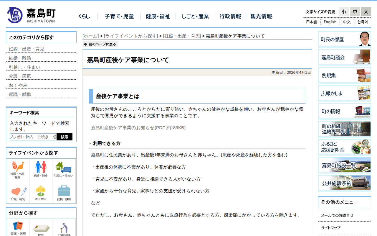The image size is (377, 236).
Task: Click the 税金 money icon
Action: pyautogui.click(x=41, y=229)
